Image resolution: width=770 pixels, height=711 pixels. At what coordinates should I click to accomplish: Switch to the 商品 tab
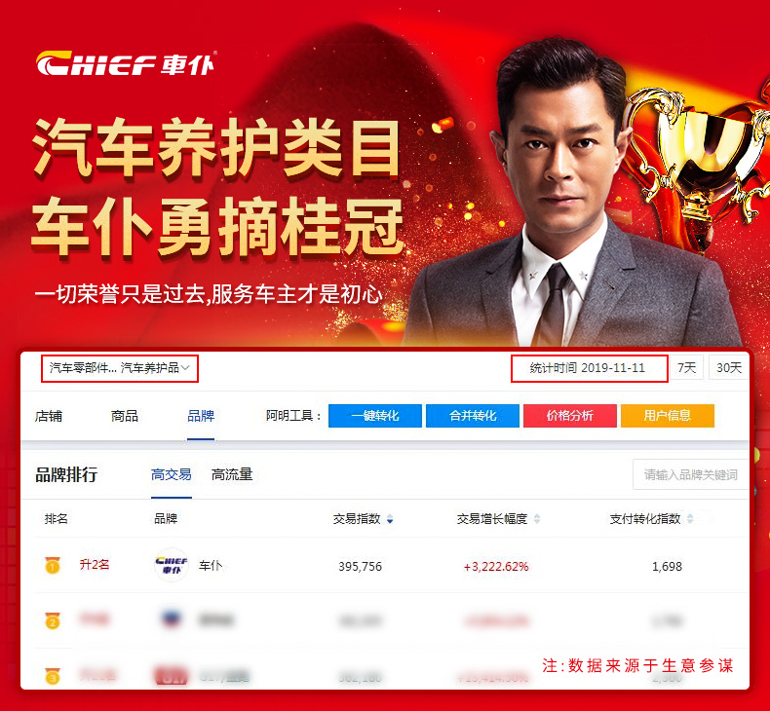click(x=125, y=416)
